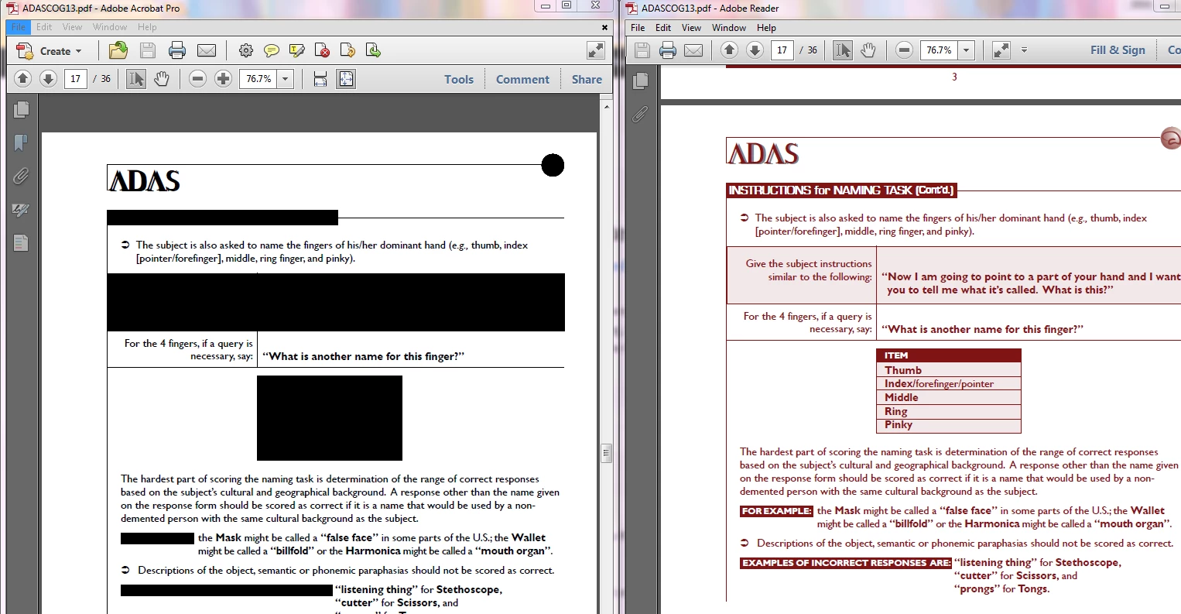Open the lined-page panel icon in Acrobat sidebar
The image size is (1181, 614).
coord(21,243)
